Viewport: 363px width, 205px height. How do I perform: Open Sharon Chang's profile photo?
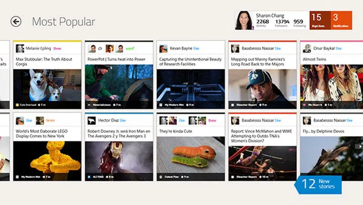click(x=244, y=20)
